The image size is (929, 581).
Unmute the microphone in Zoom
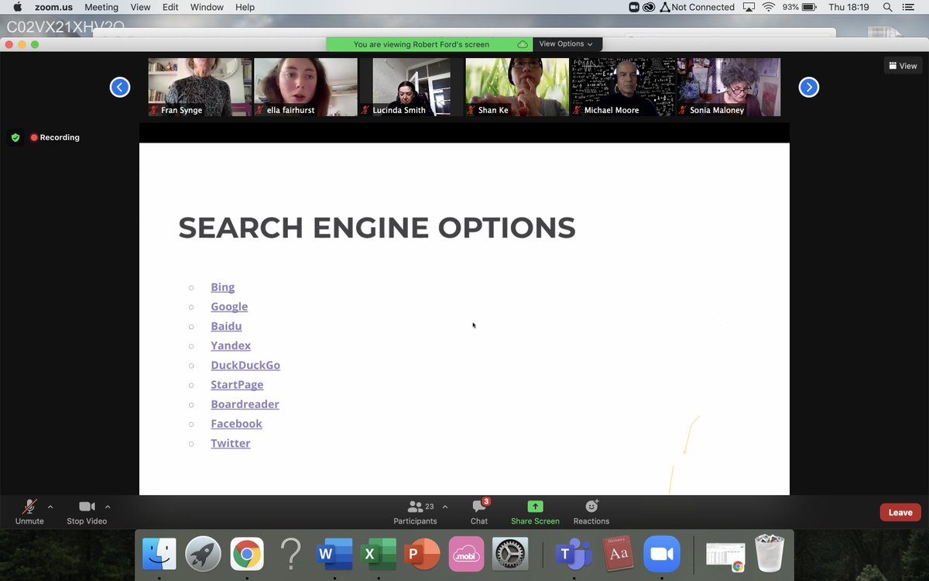29,512
